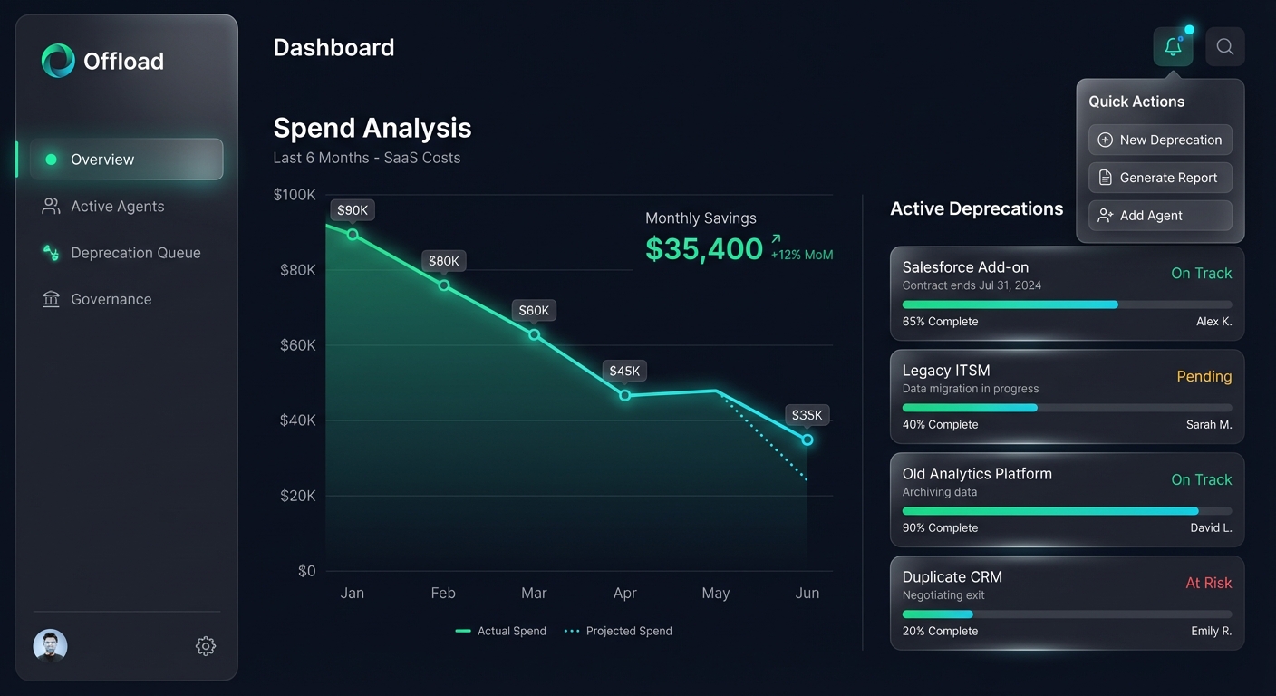1276x696 pixels.
Task: Open settings with the gear icon
Action: click(205, 645)
